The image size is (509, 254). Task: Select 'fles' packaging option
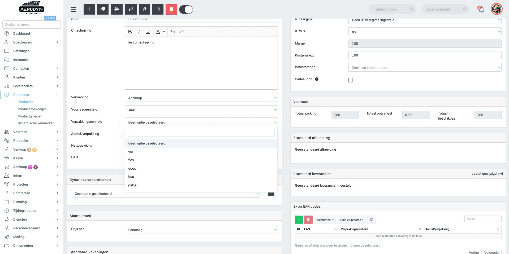tap(201, 160)
